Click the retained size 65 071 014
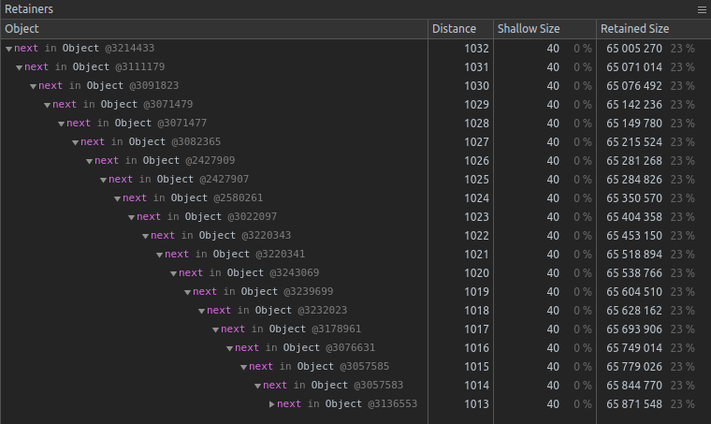711x424 pixels. [634, 67]
